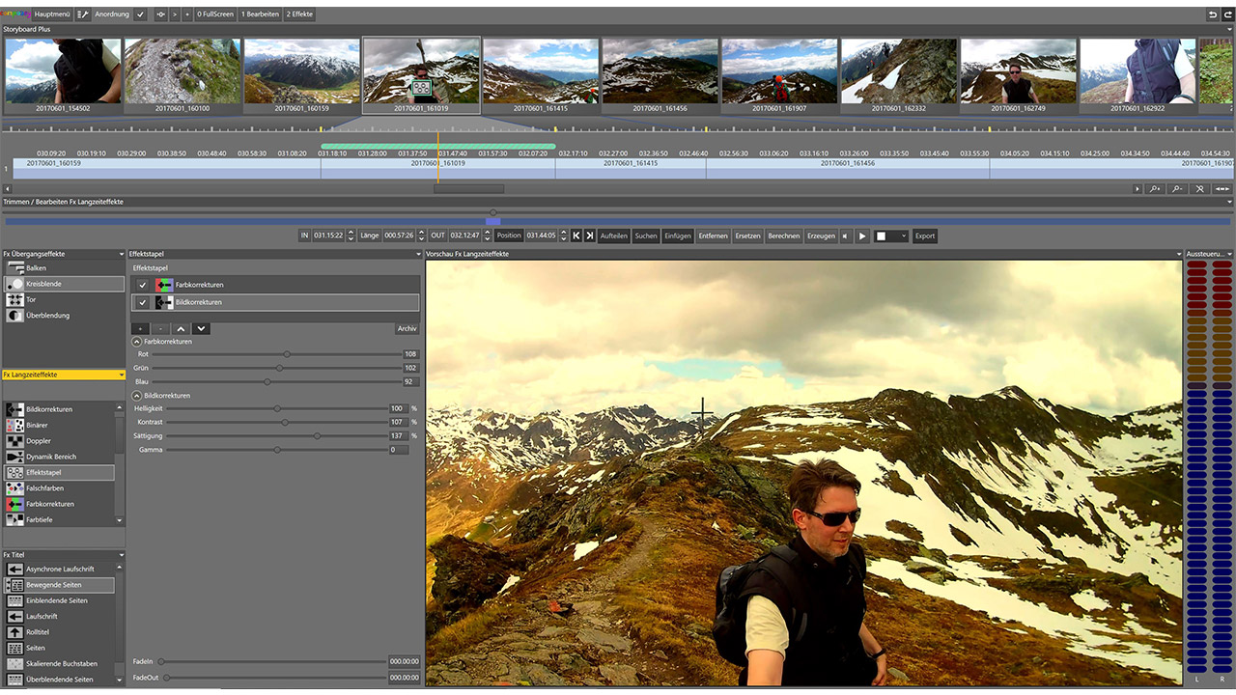This screenshot has height=695, width=1236.
Task: Pick the Falschfarben effect icon
Action: coord(14,488)
